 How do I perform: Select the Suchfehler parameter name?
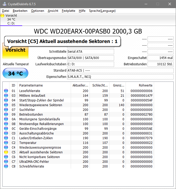27,110
